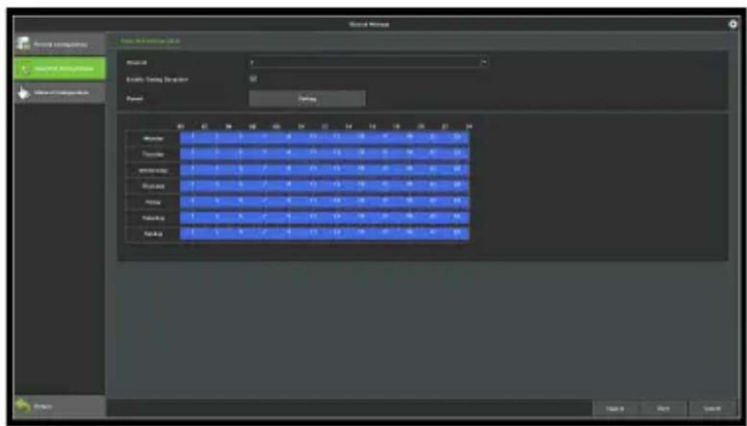
Task: Open Record Configuration in the sidebar
Action: (x=60, y=45)
